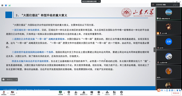
Task: Expand video options arrow beside 开启视频
Action: click(17, 93)
